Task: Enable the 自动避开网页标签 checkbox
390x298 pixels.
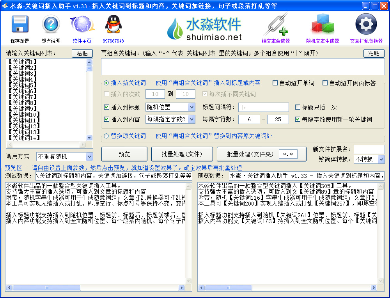Action: coord(325,83)
